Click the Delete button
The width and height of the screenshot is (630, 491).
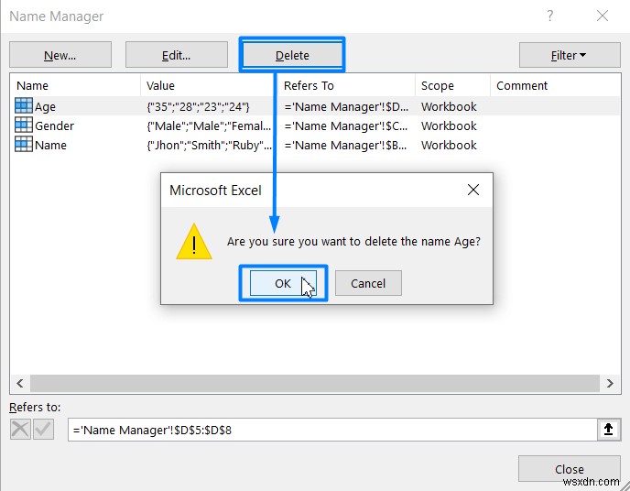coord(292,55)
